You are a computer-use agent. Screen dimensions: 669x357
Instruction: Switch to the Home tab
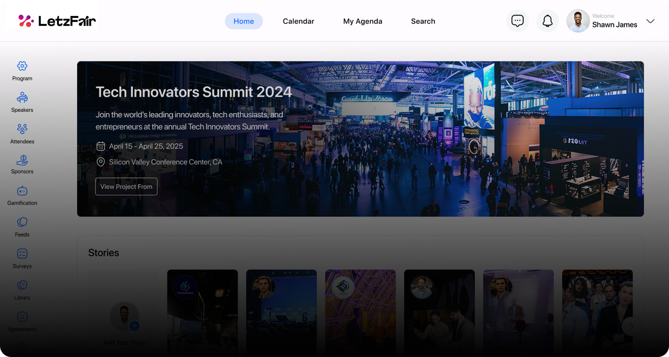pyautogui.click(x=244, y=21)
